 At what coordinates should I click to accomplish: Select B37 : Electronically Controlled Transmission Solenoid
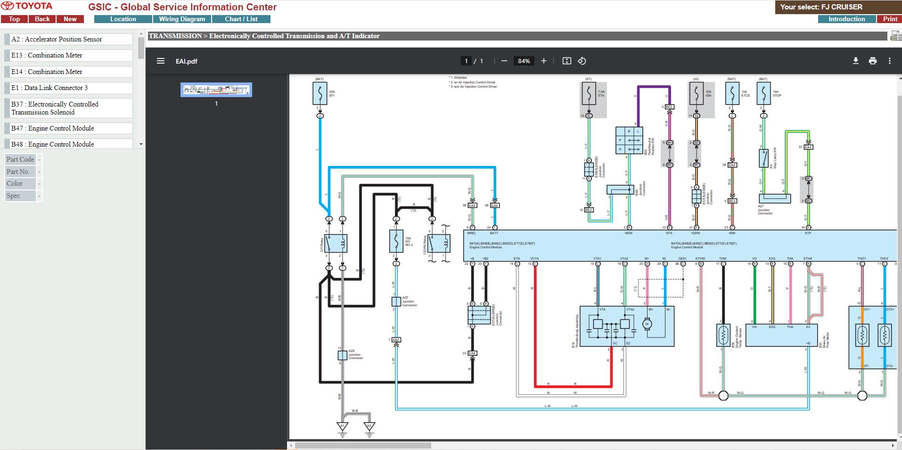tap(68, 108)
